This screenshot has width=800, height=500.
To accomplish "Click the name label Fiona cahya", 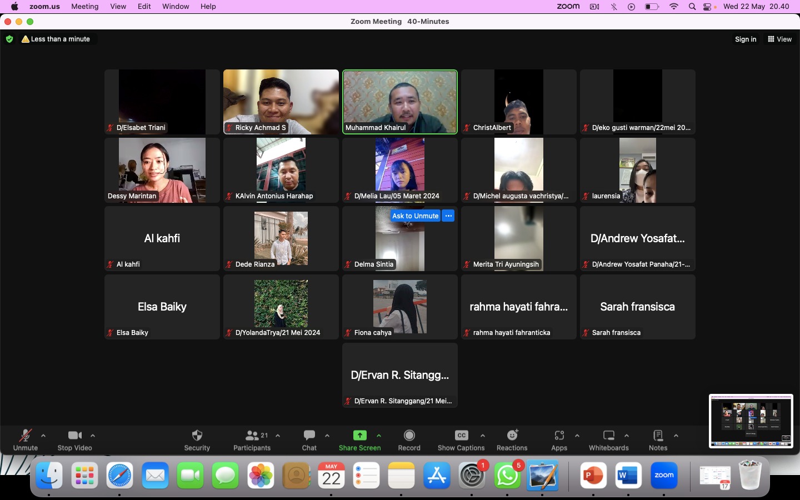I will (373, 333).
